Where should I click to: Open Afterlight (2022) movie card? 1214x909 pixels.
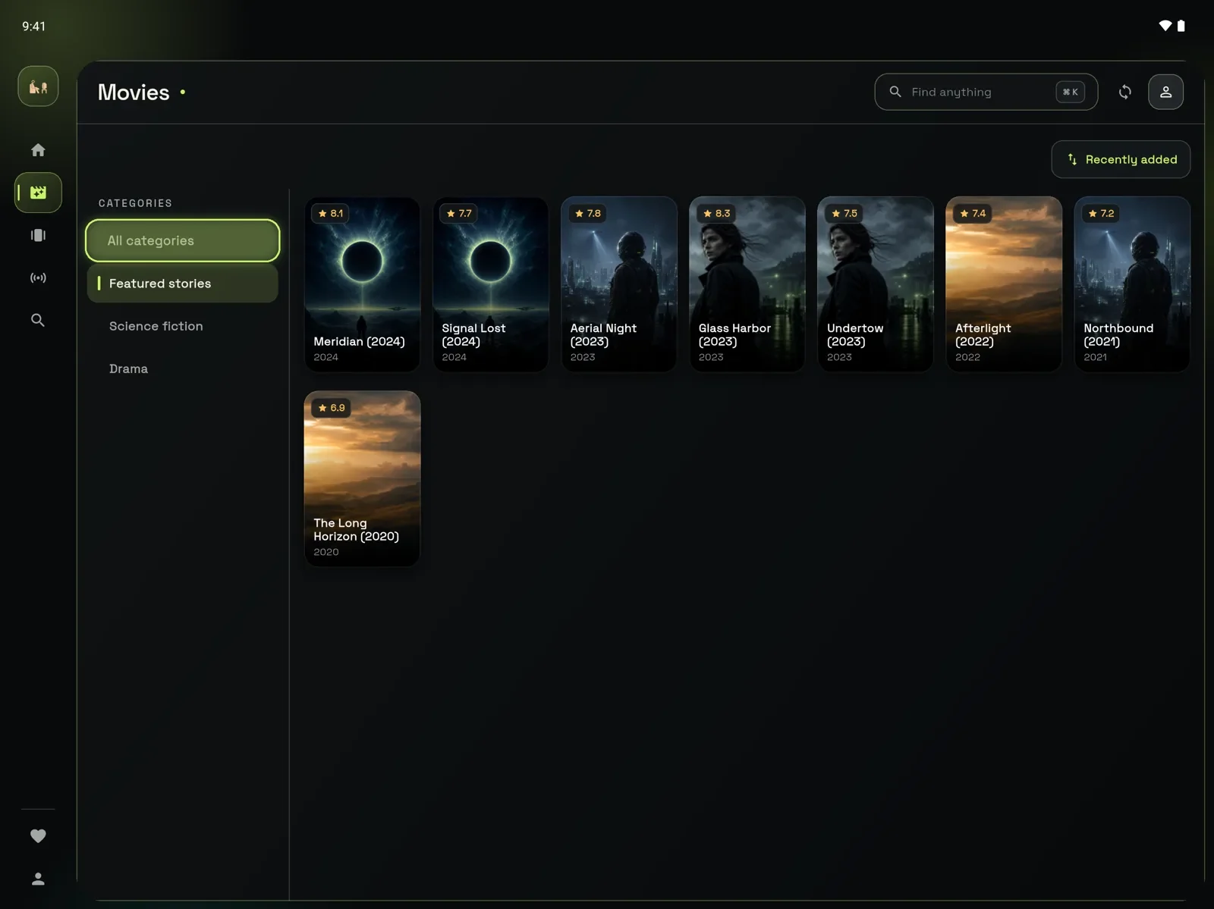(x=1003, y=284)
